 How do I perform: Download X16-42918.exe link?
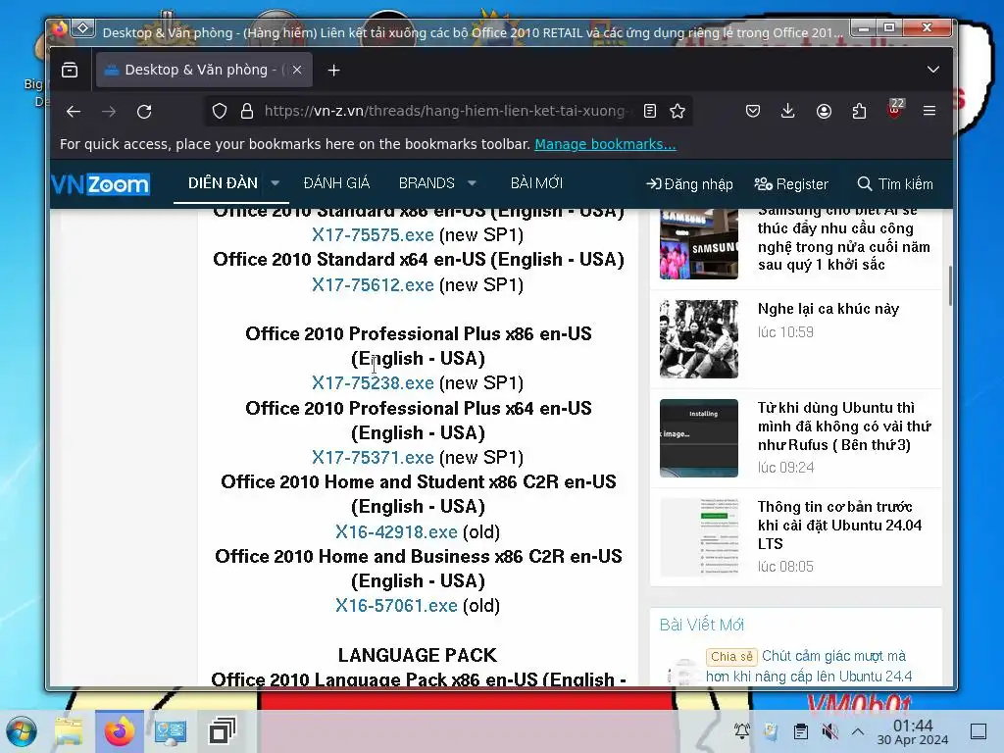396,532
